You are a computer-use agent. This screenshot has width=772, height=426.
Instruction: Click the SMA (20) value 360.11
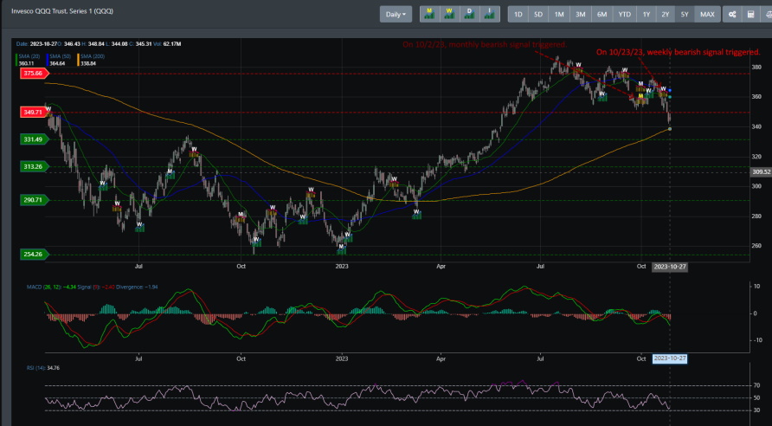tap(27, 63)
